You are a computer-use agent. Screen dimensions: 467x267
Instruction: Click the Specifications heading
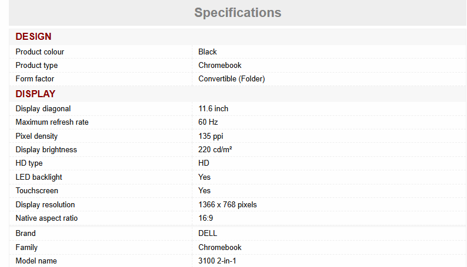(238, 12)
